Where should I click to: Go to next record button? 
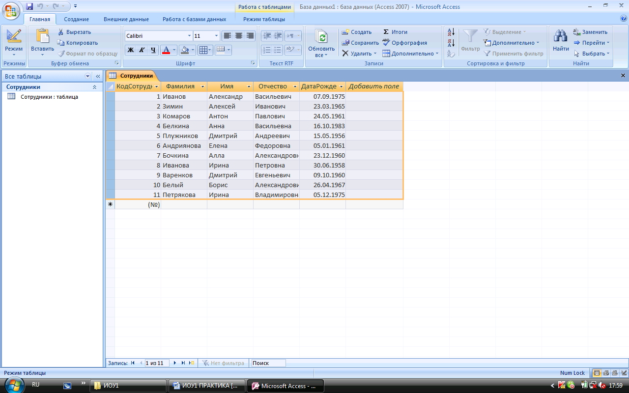[175, 363]
